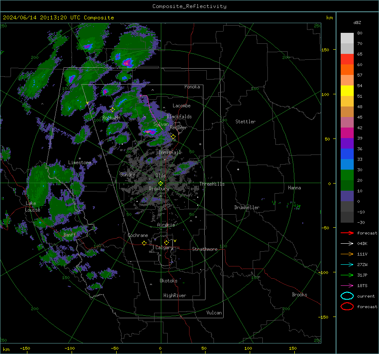Image resolution: width=379 pixels, height=354 pixels.
Task: Click the -150 tick on bottom axis
Action: click(25, 348)
